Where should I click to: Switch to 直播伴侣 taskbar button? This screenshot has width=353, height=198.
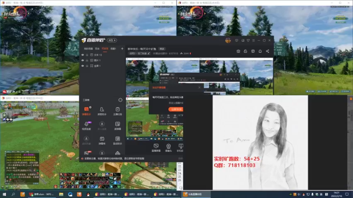coord(196,194)
